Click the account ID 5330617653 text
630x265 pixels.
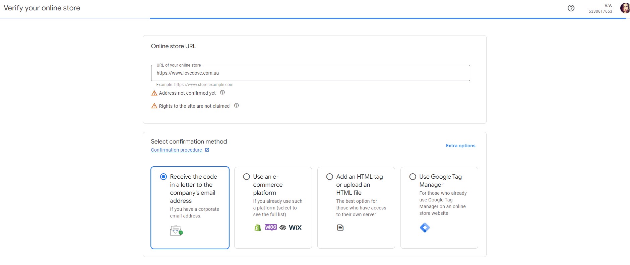[600, 11]
